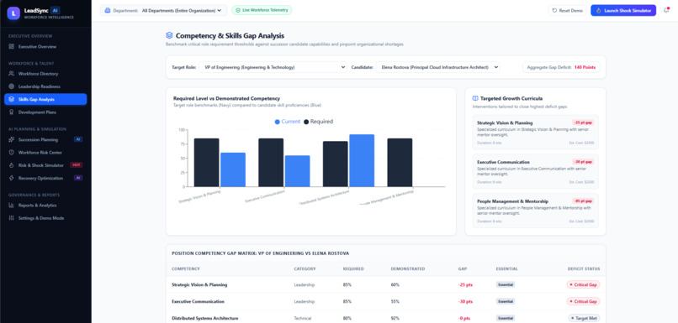Click the AI badge next to Recovery Optimization
This screenshot has height=323, width=678.
(78, 178)
